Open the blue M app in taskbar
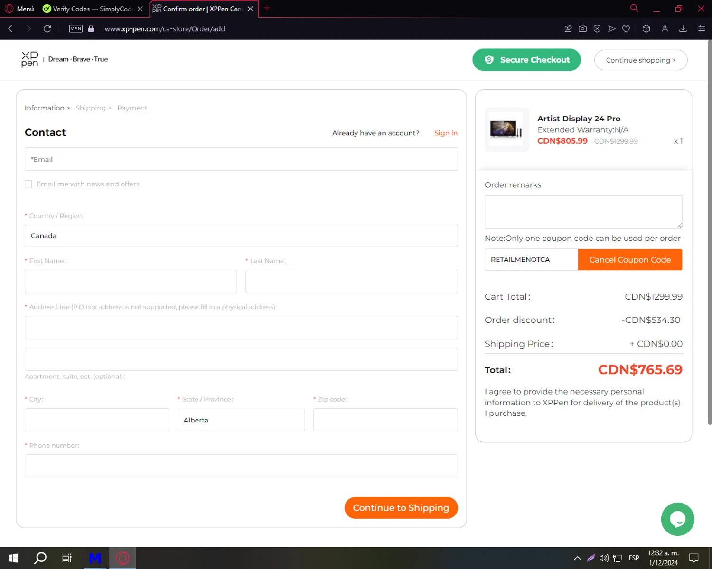 (x=95, y=558)
